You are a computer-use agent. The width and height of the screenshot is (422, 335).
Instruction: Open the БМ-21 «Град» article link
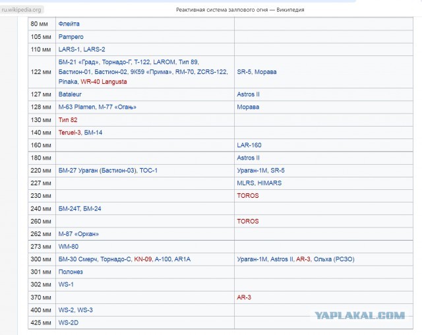[78, 62]
